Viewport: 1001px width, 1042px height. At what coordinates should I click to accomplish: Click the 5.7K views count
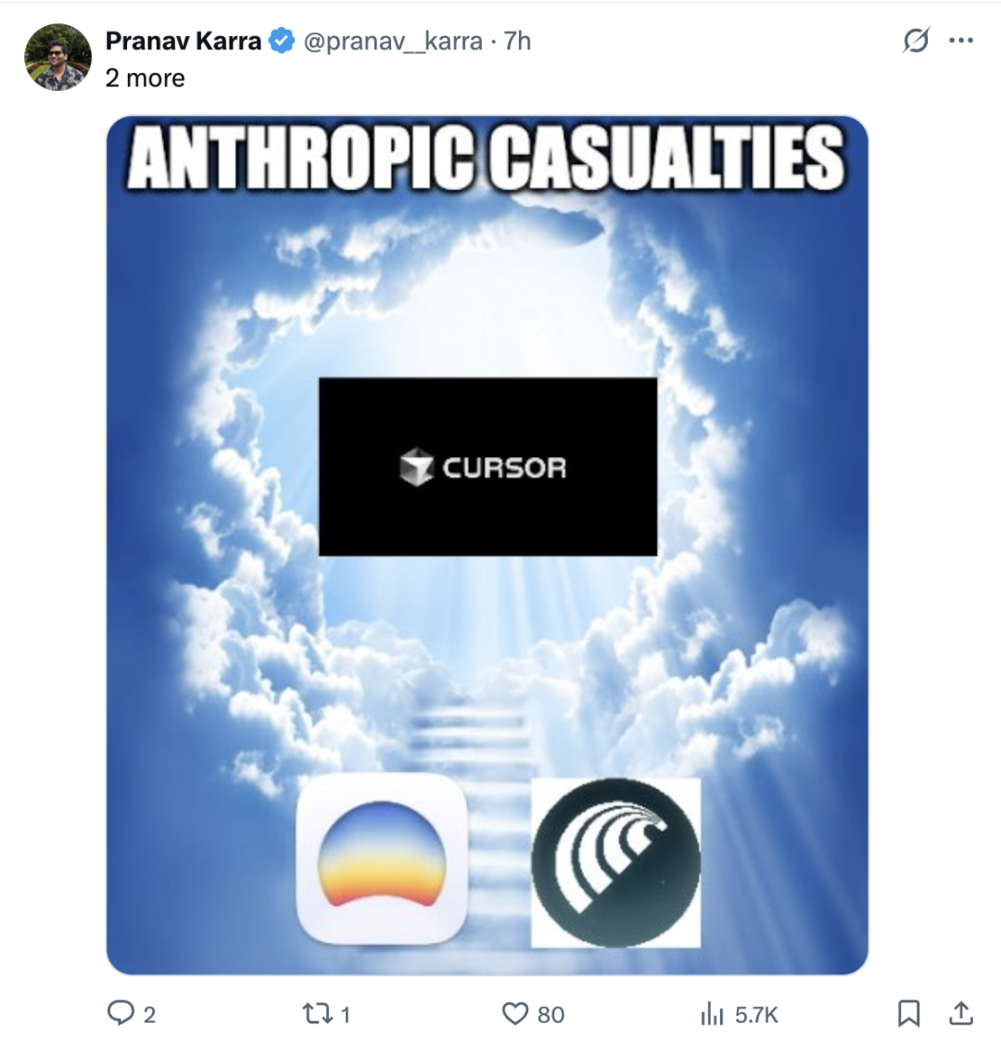pos(756,1015)
